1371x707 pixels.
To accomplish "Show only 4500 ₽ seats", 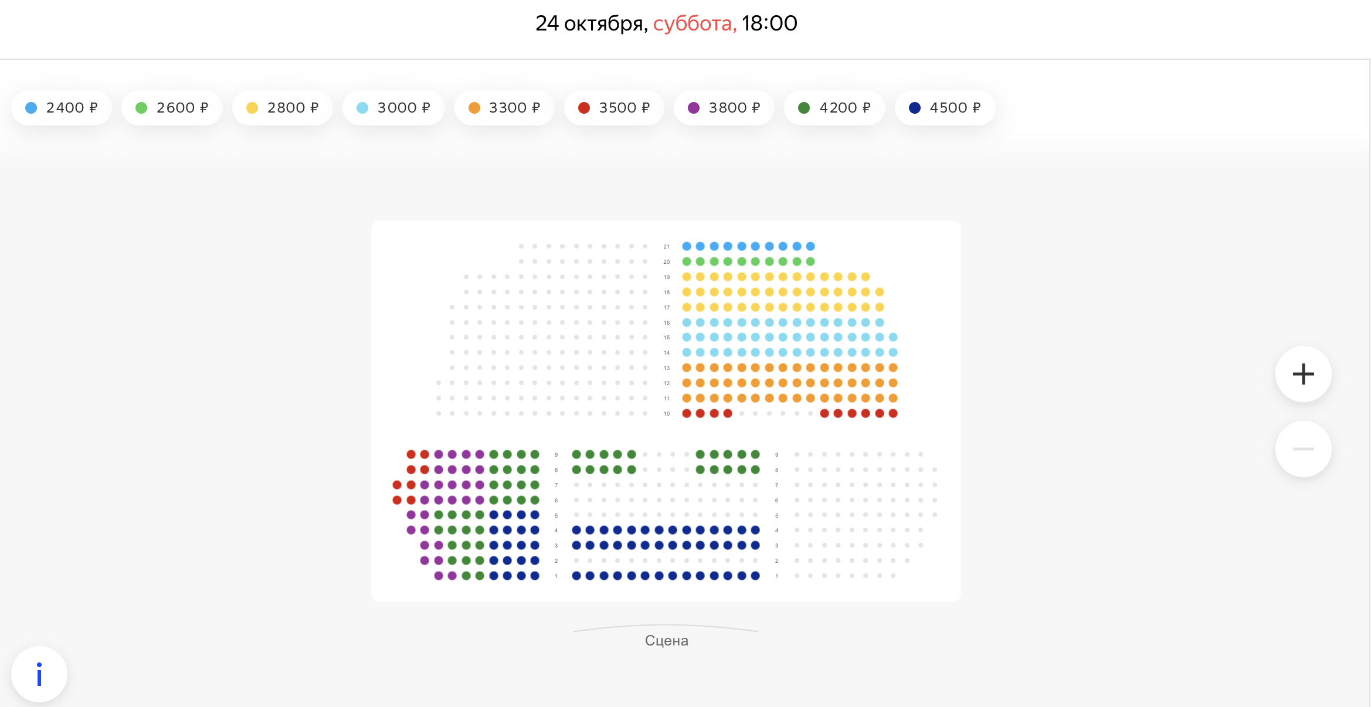I will tap(945, 108).
